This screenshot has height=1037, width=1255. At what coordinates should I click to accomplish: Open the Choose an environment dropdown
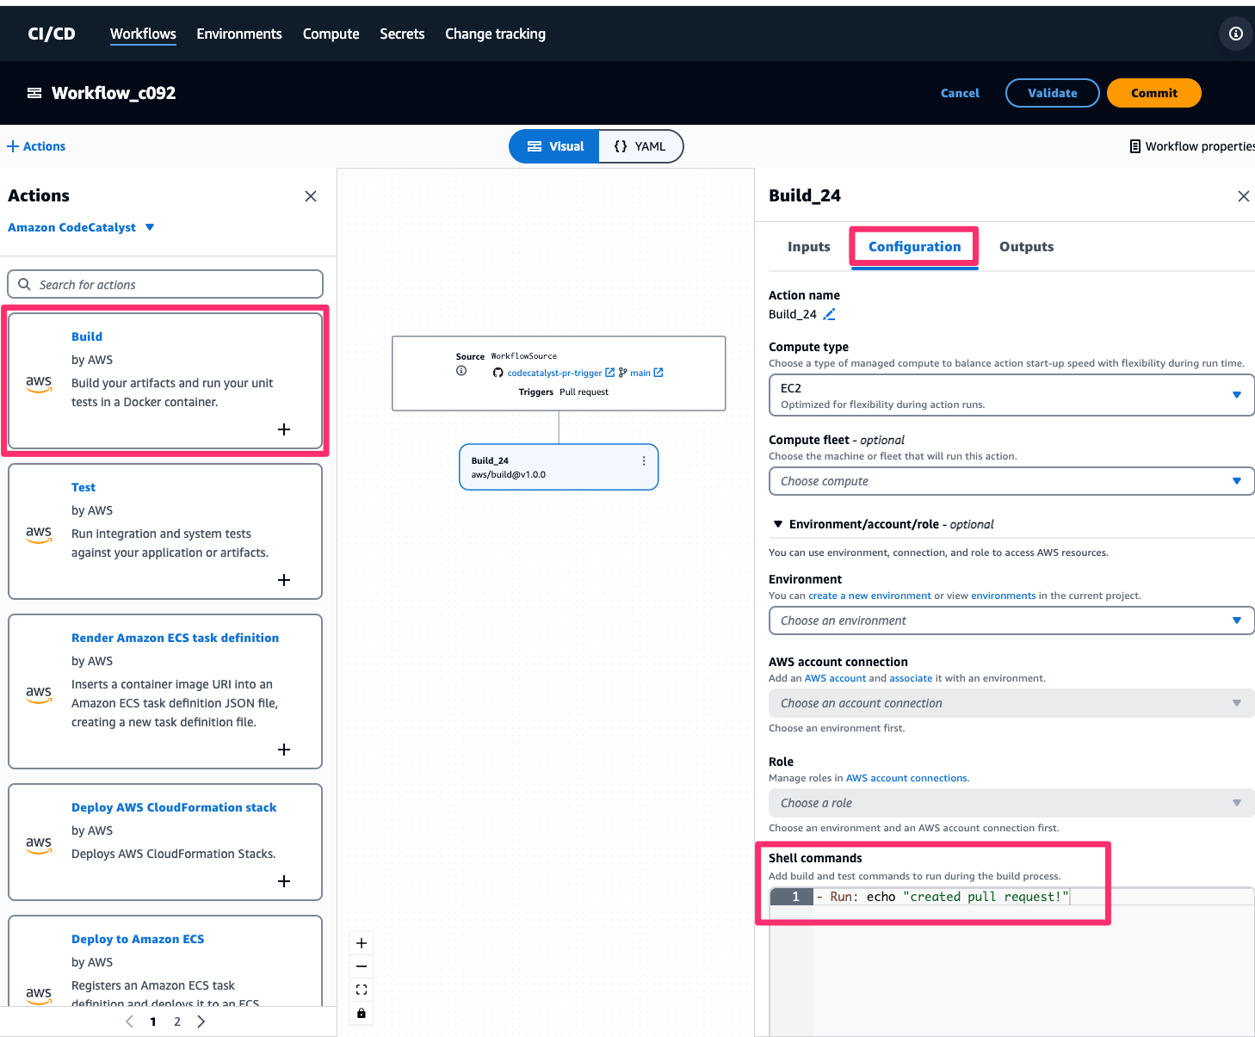click(x=1238, y=620)
